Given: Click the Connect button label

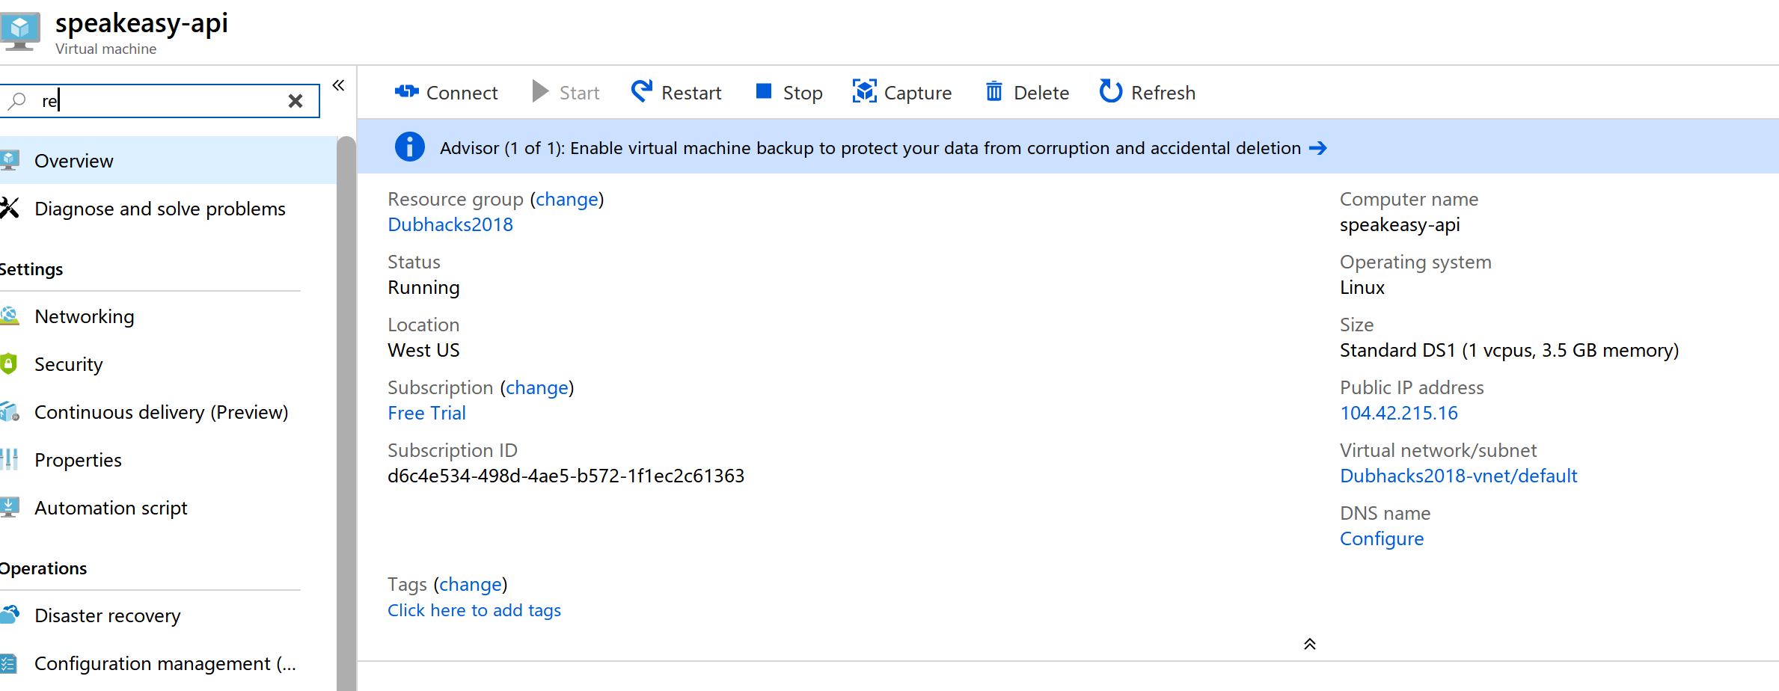Looking at the screenshot, I should 462,93.
